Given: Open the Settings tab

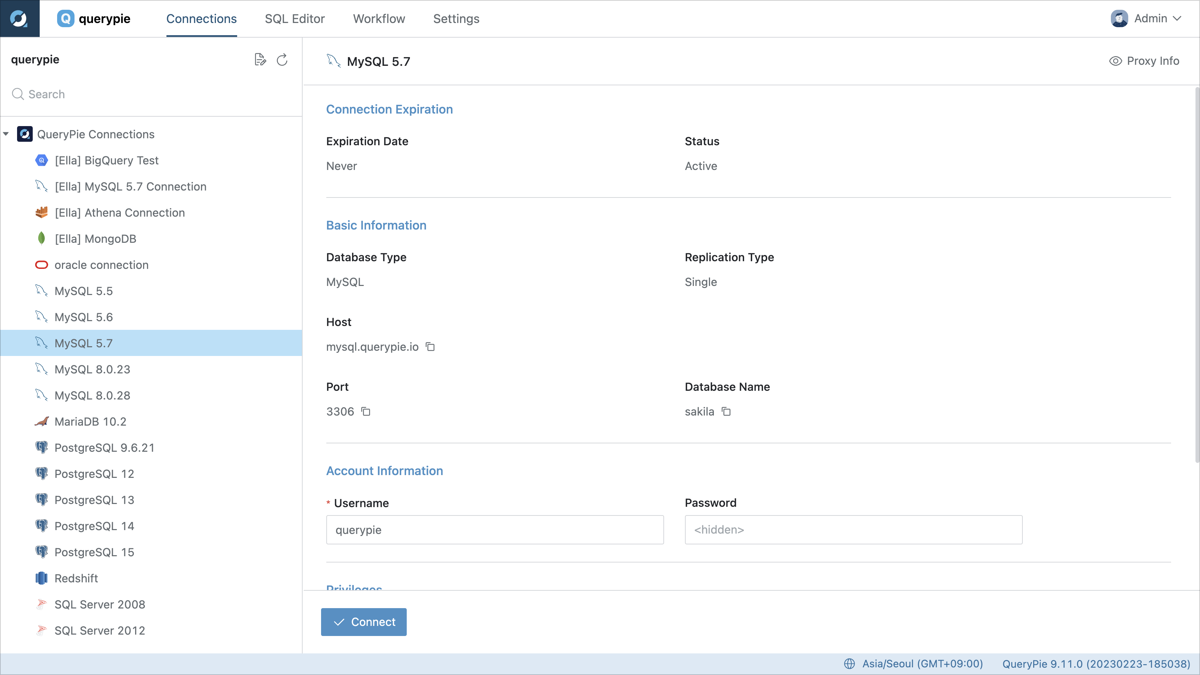Looking at the screenshot, I should click(x=456, y=18).
